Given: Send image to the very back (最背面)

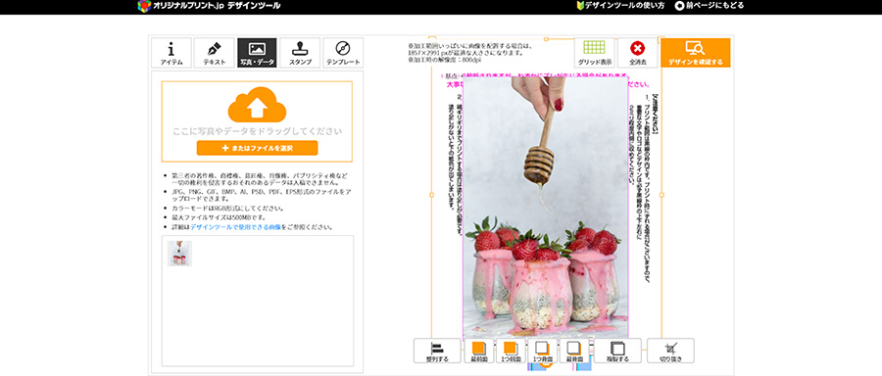Looking at the screenshot, I should point(574,351).
